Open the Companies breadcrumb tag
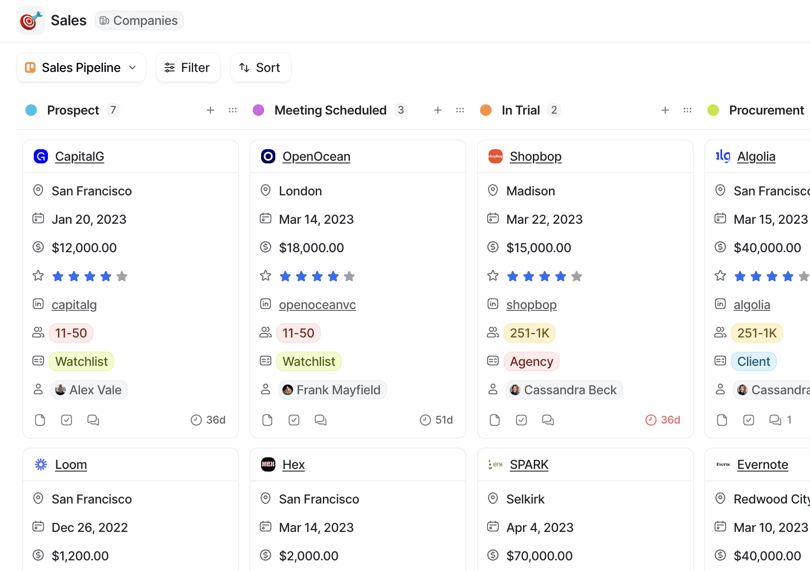 tap(139, 20)
